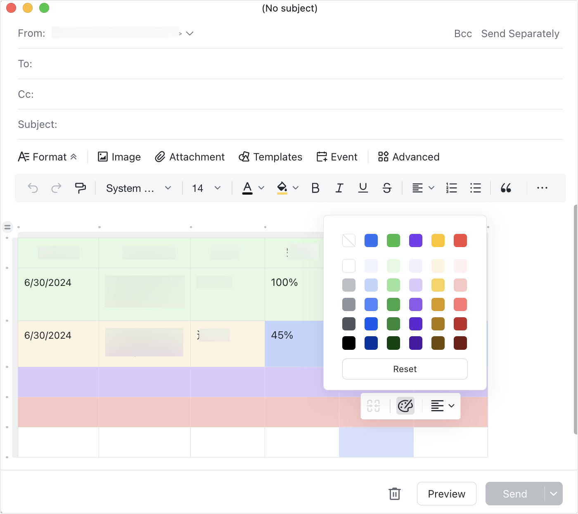The height and width of the screenshot is (514, 578).
Task: Toggle italic formatting
Action: pos(339,188)
